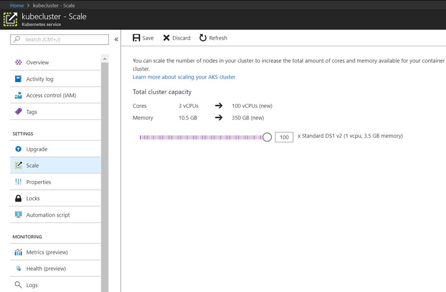The height and width of the screenshot is (292, 446).
Task: Click the Locks padlock icon
Action: point(18,198)
